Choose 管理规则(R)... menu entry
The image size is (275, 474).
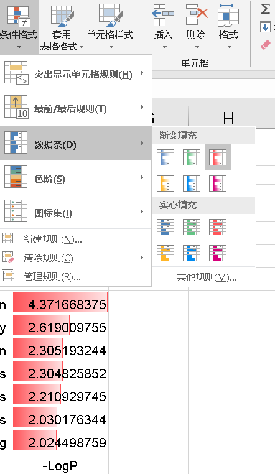[x=75, y=276]
